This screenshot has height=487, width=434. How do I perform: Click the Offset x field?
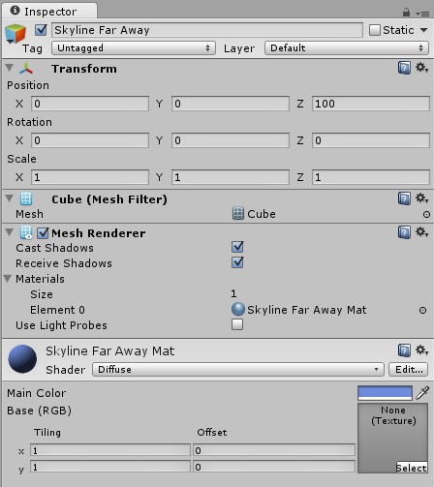coord(274,450)
